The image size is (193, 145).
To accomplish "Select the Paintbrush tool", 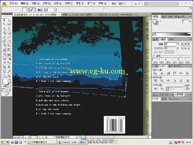I will (x=5, y=37).
